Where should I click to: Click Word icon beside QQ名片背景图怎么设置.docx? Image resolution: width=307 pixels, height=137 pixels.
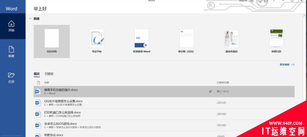click(x=38, y=103)
